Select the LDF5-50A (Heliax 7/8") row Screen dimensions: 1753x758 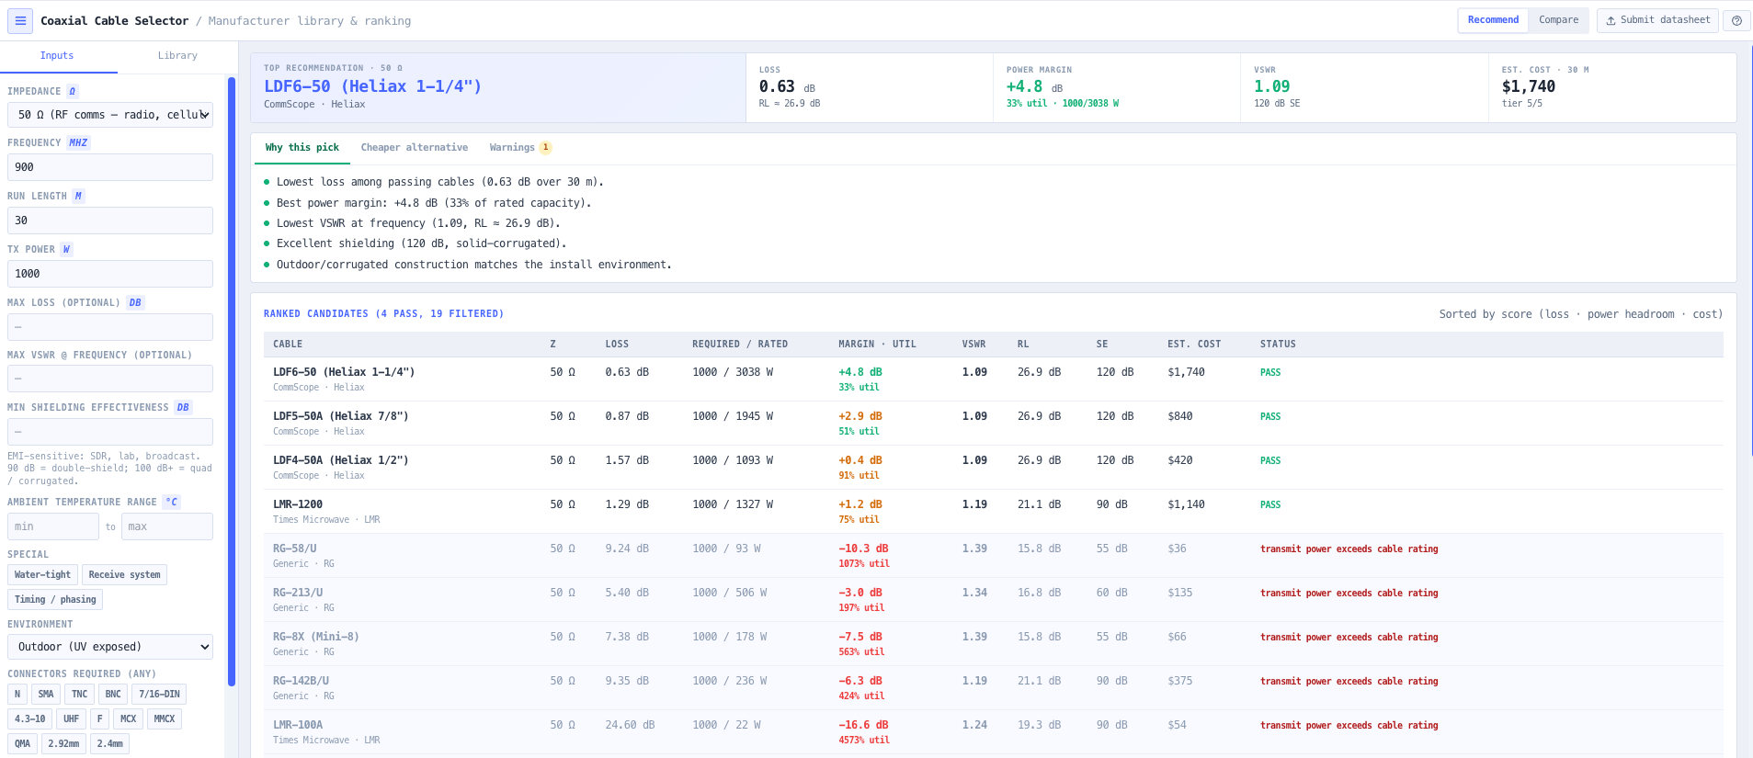tap(994, 424)
